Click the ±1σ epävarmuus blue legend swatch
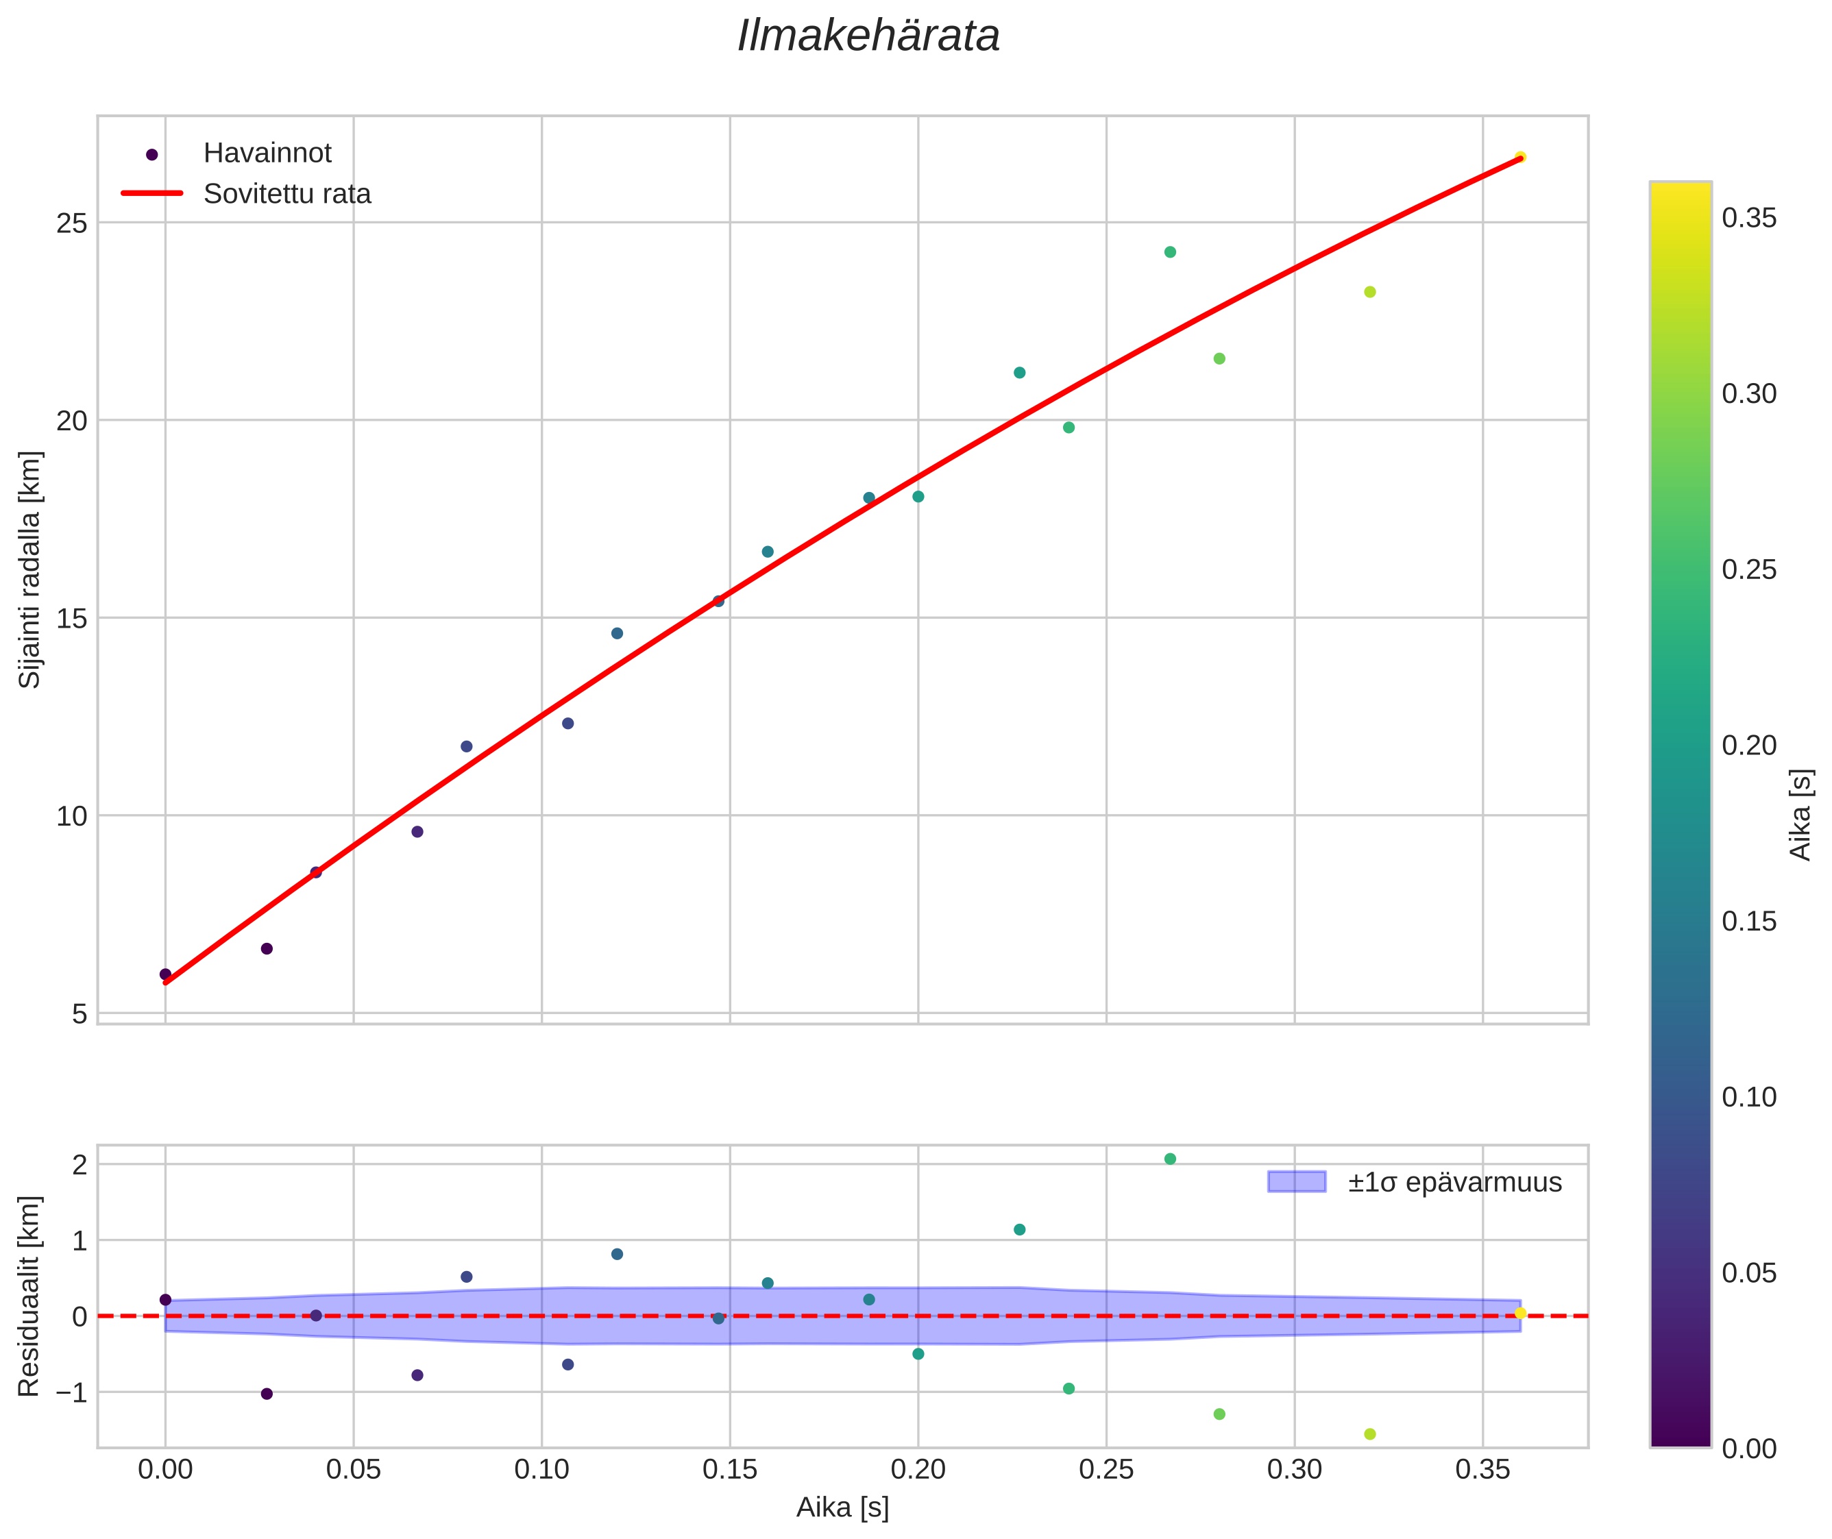The image size is (1832, 1539). click(x=1296, y=1182)
